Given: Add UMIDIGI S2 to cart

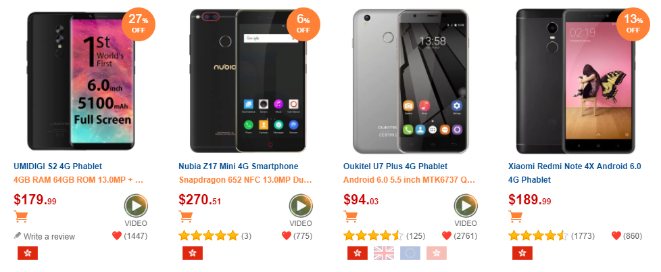Looking at the screenshot, I should tap(21, 217).
